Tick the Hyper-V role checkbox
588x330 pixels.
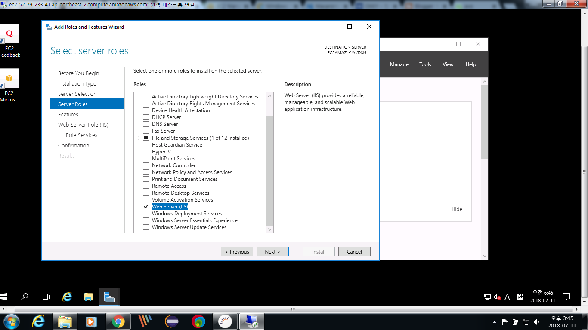pyautogui.click(x=146, y=152)
